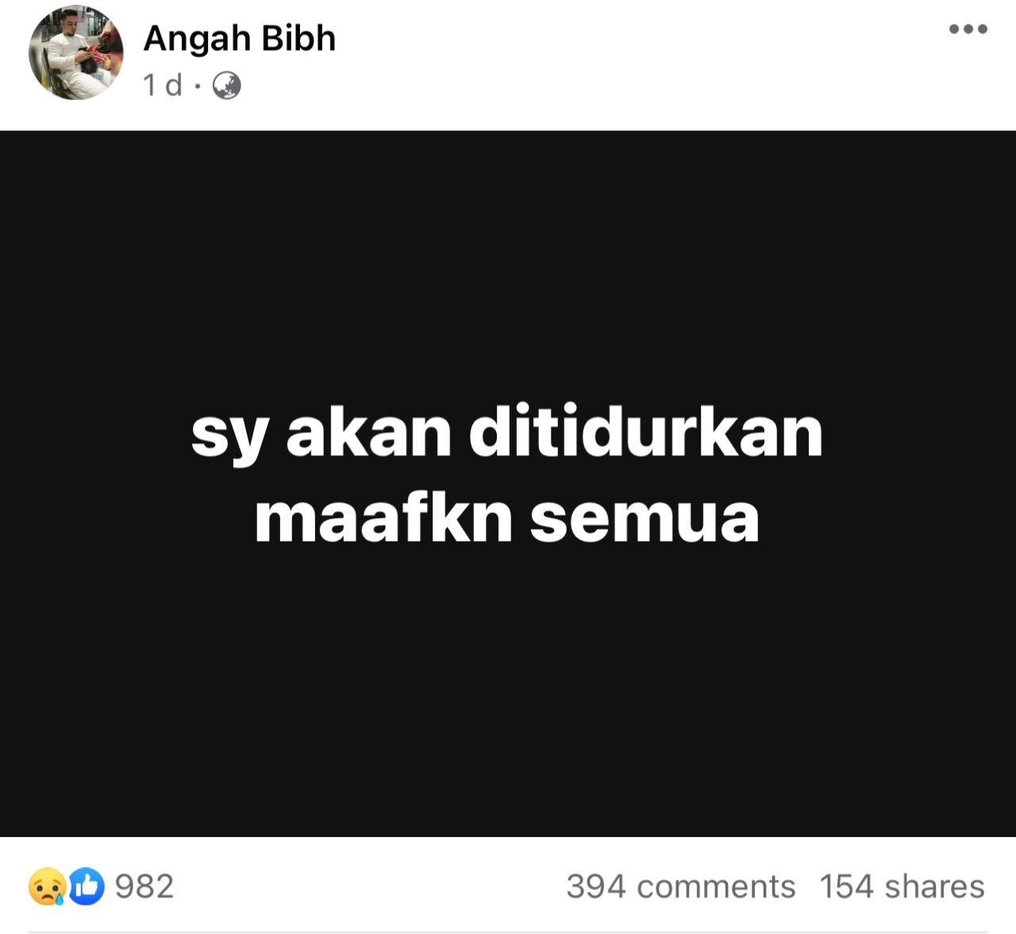Click the '1 d' post timestamp
Screen dimensions: 1016x934
(163, 85)
